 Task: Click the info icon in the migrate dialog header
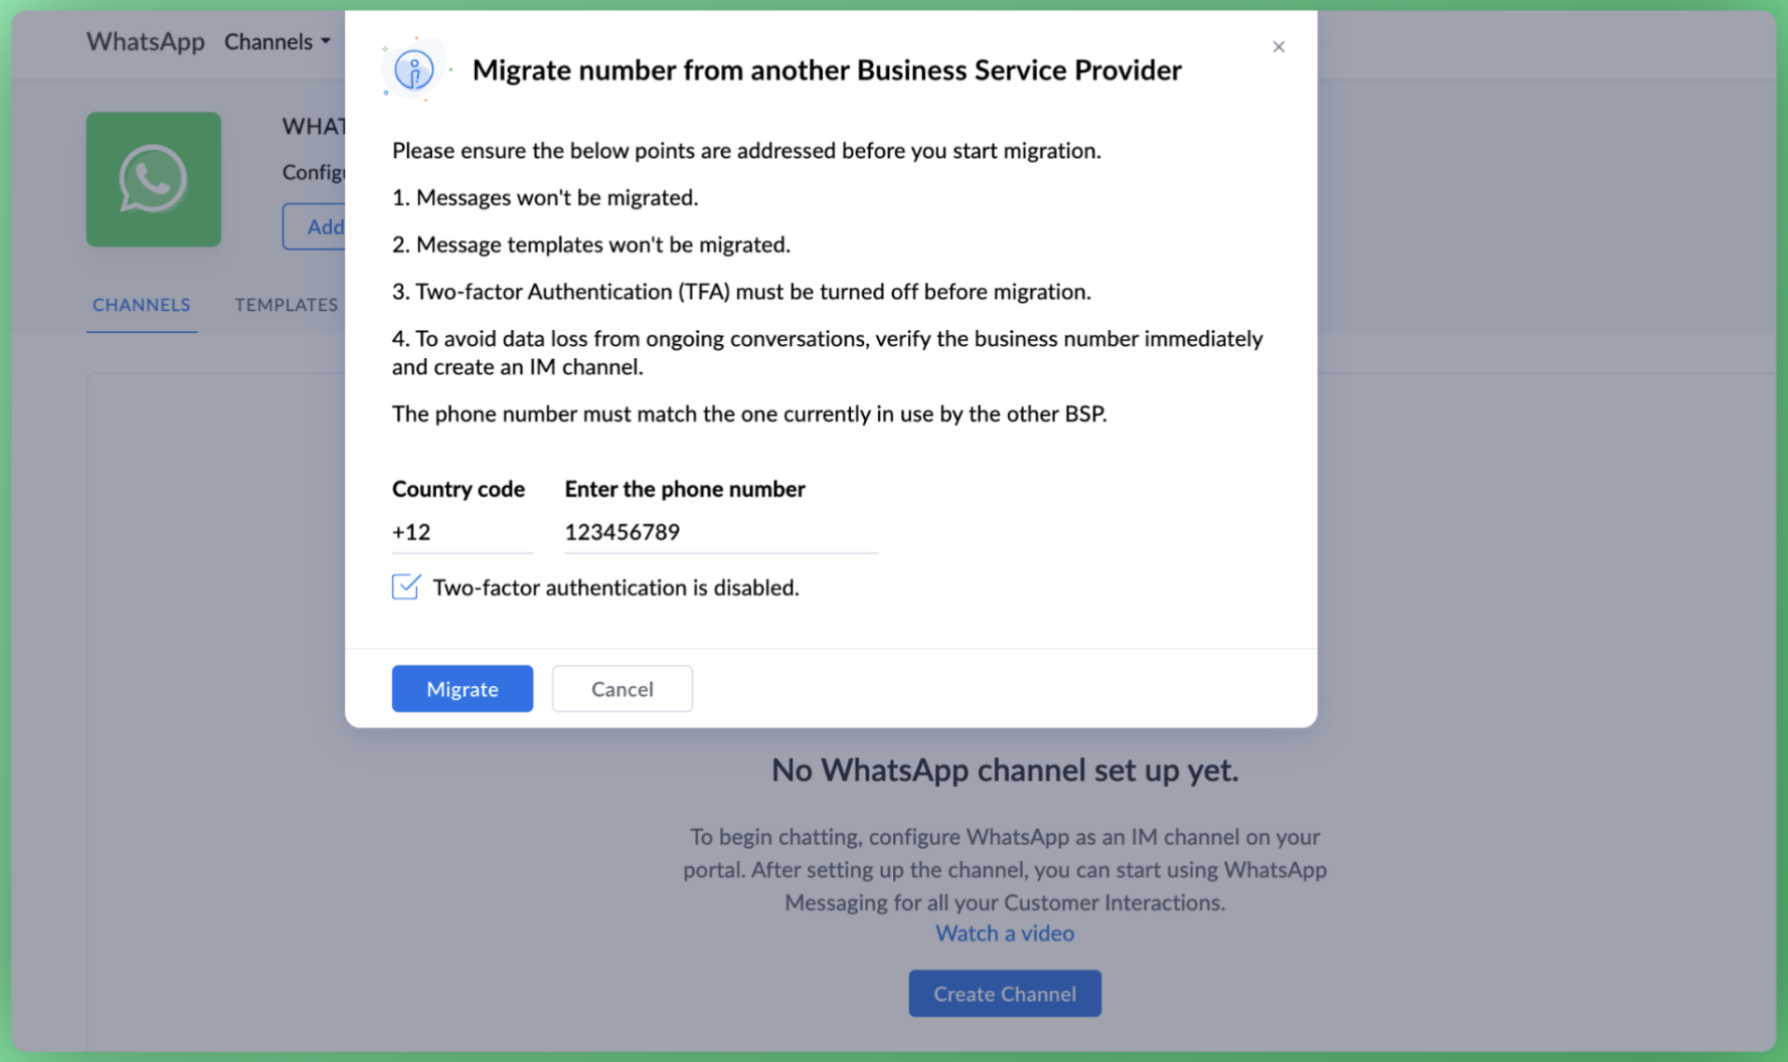coord(413,69)
